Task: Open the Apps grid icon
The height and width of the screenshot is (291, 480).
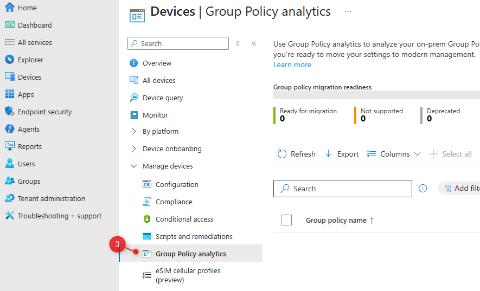Action: (x=9, y=94)
